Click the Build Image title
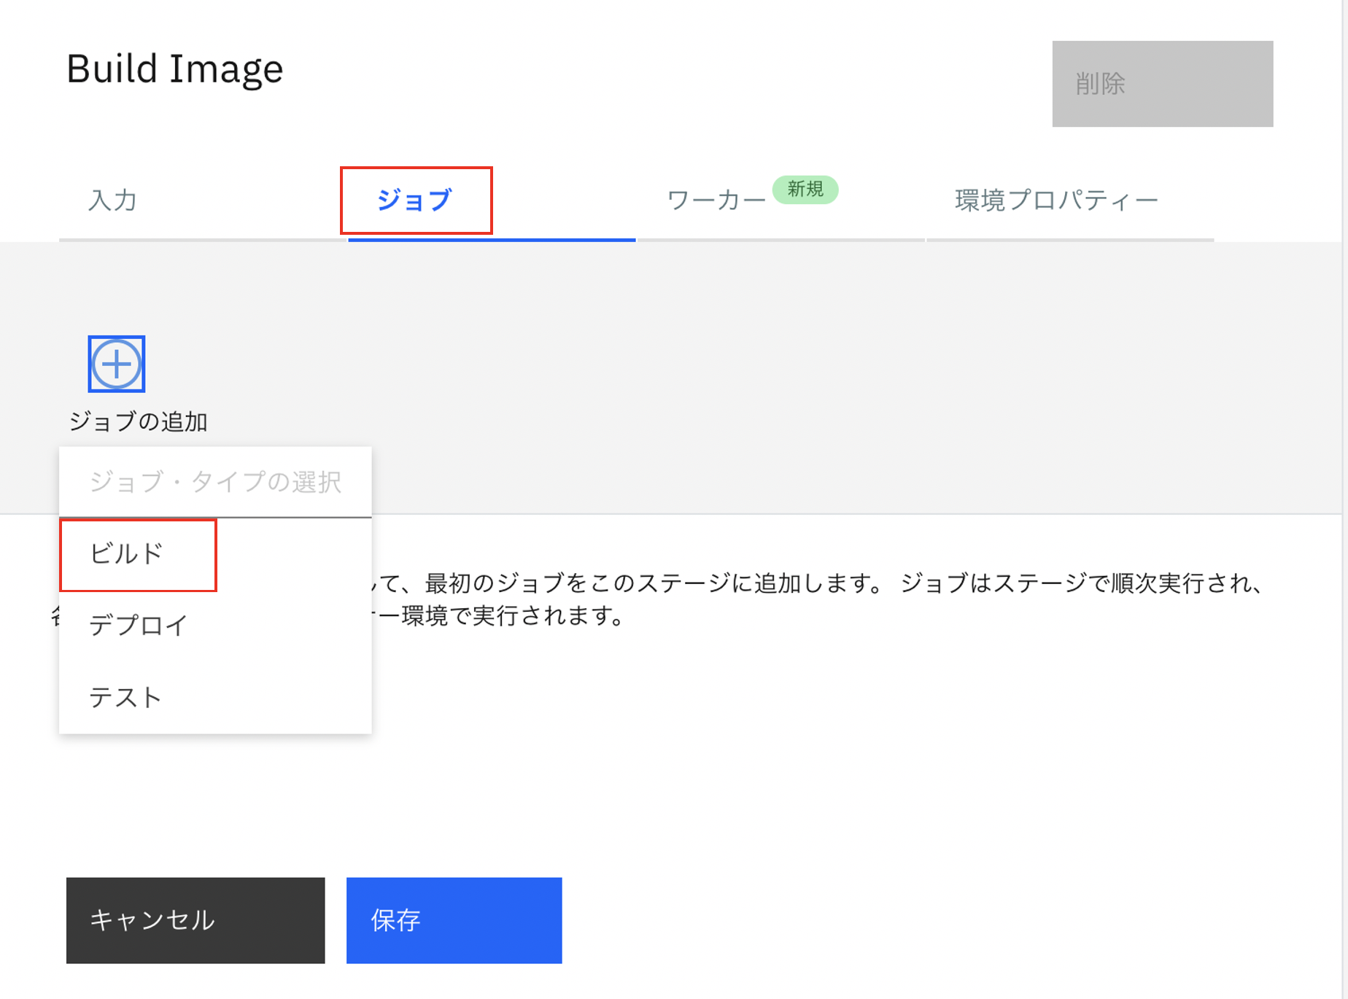This screenshot has width=1348, height=999. [174, 69]
